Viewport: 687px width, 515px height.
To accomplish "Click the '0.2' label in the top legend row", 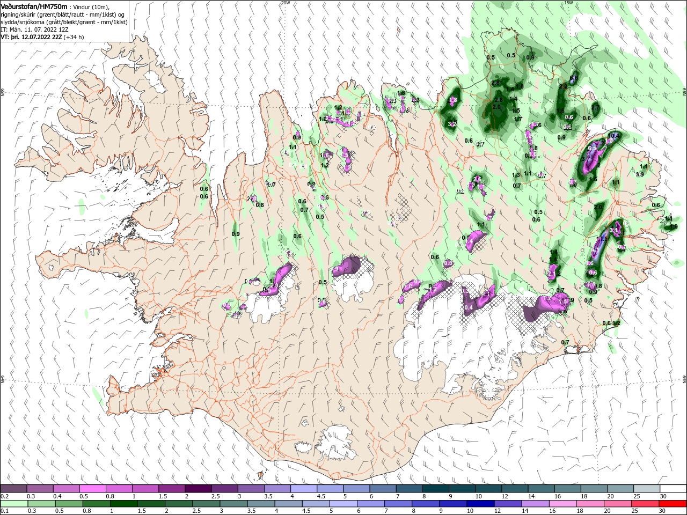I will click(x=4, y=496).
